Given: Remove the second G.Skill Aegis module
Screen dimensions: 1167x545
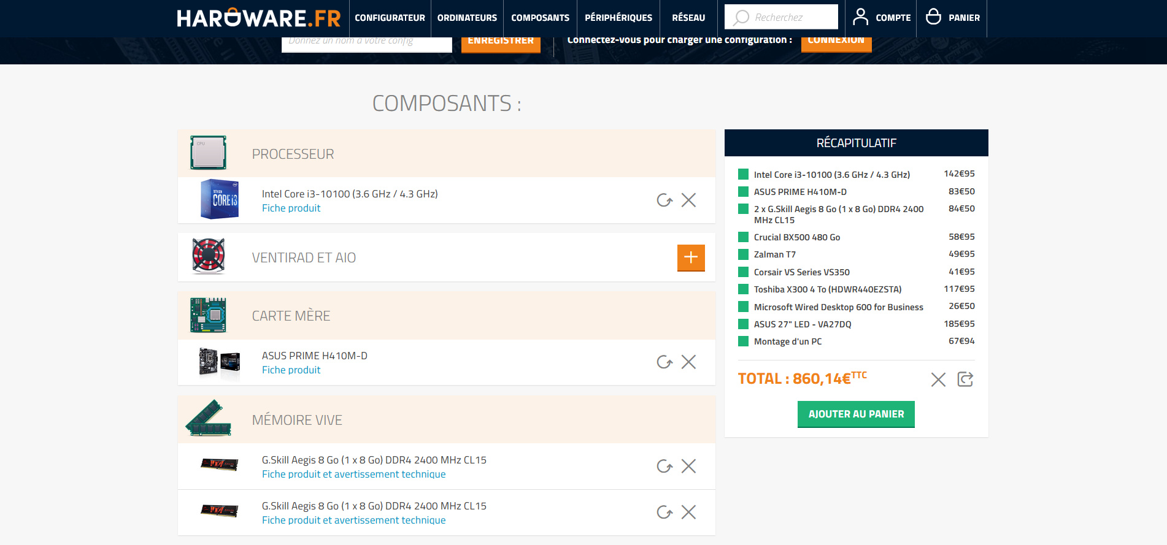Looking at the screenshot, I should (688, 512).
